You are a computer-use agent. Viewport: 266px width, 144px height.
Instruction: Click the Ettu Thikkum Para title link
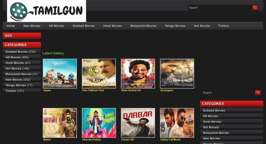tap(93, 90)
